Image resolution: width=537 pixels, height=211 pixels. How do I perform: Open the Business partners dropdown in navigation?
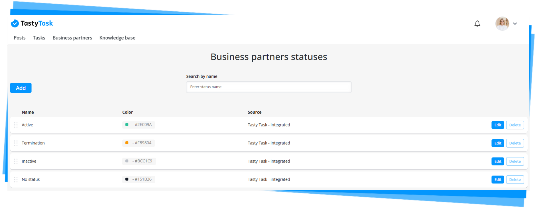[x=72, y=38]
